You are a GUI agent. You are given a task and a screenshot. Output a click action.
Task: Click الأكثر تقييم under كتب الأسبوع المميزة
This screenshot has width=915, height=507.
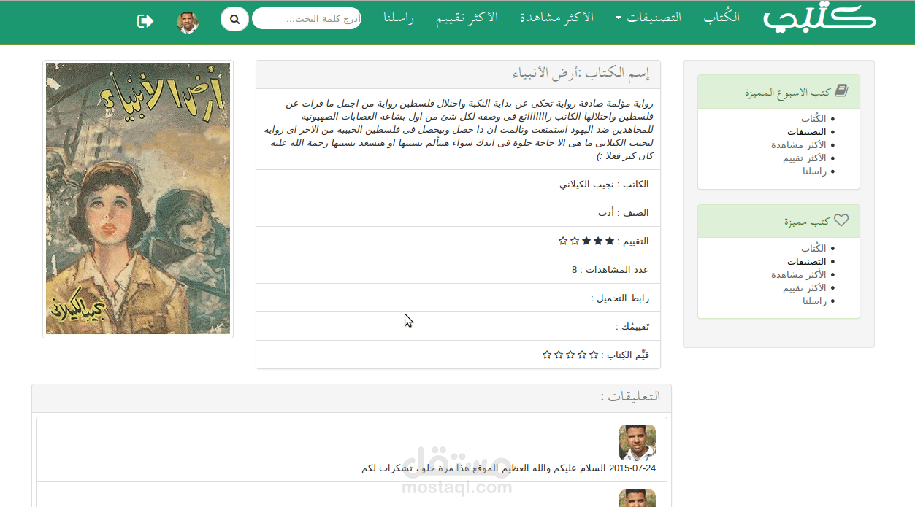click(x=805, y=158)
